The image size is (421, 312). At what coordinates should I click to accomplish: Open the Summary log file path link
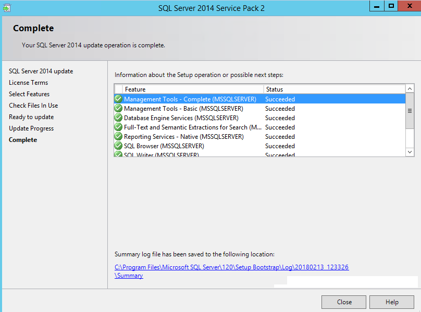231,271
